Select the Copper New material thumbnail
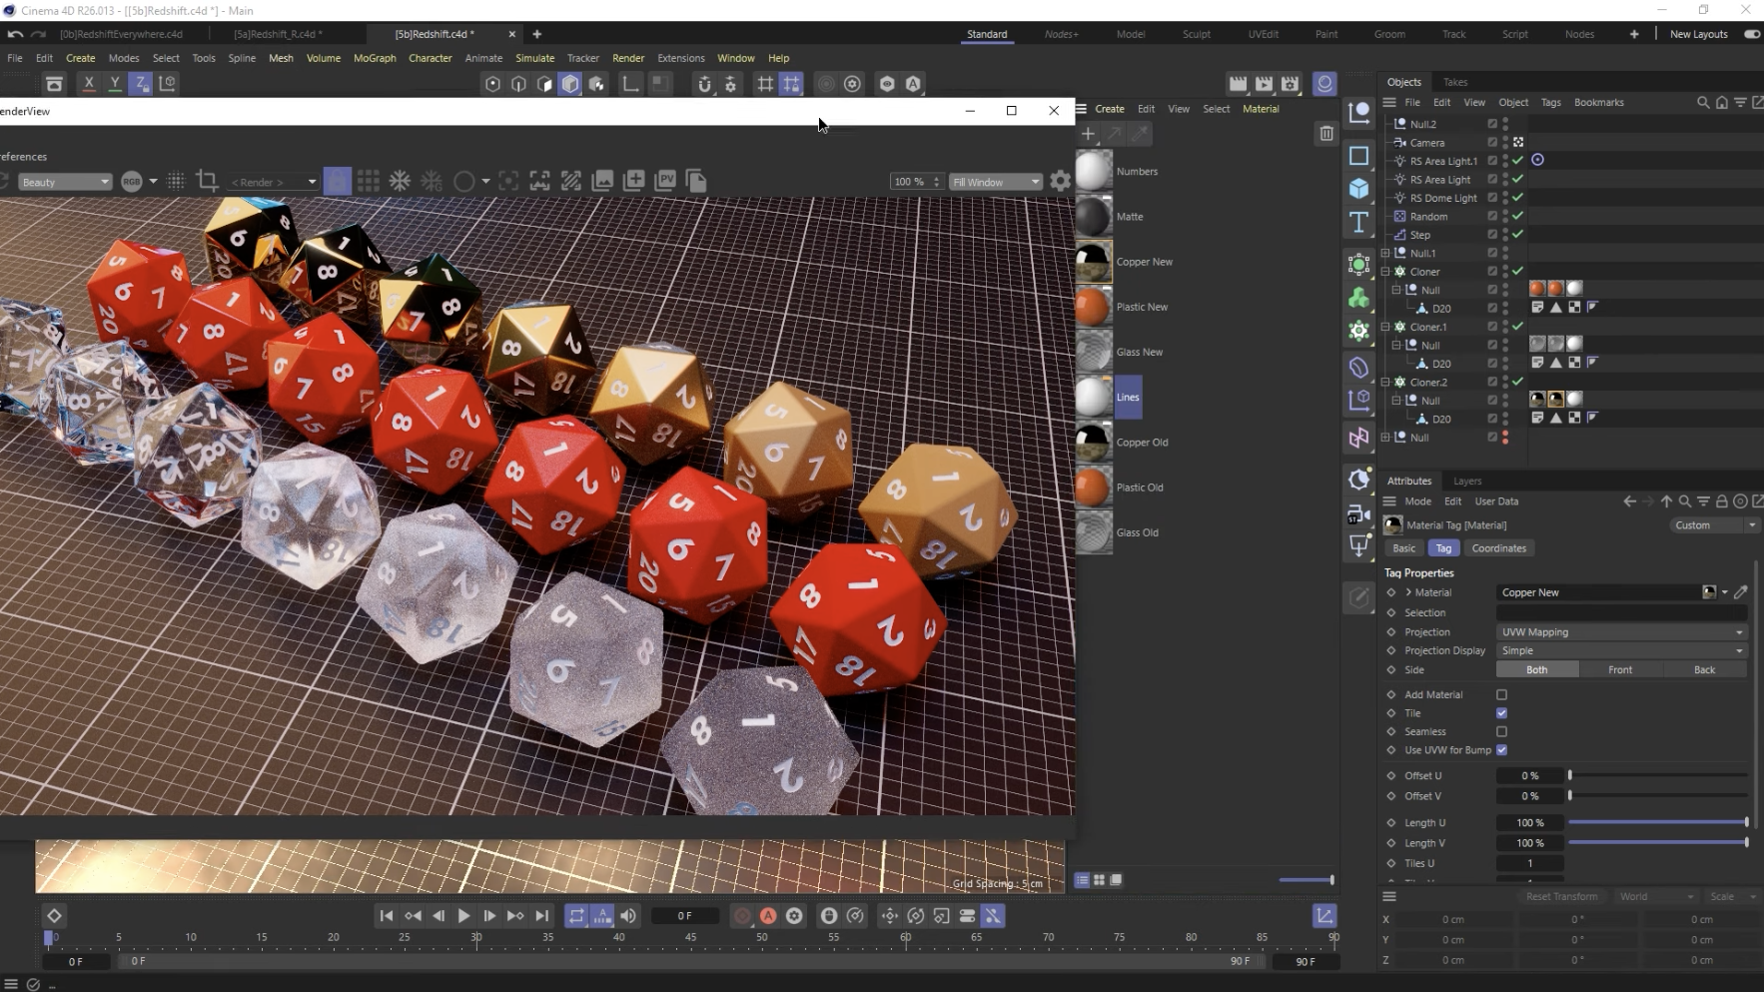 tap(1093, 262)
